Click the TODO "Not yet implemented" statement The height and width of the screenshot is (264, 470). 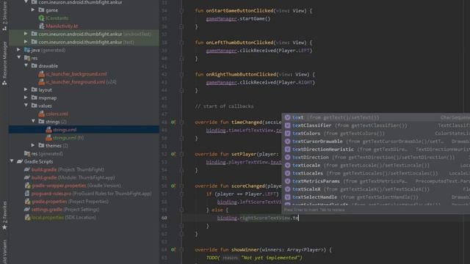[x=254, y=257]
